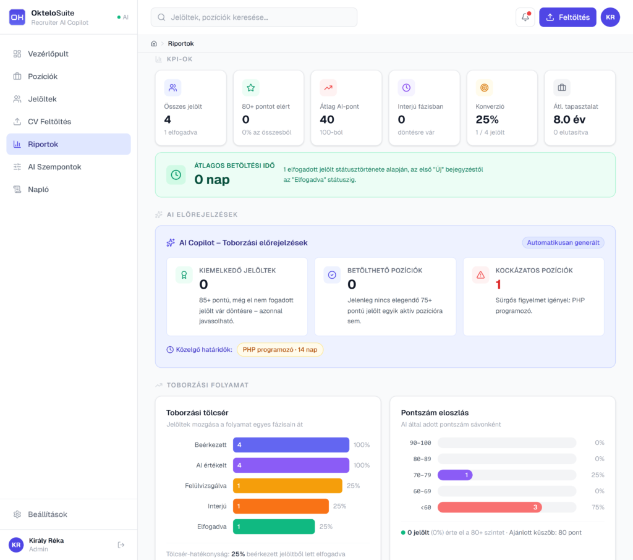Click the OktelóSuite logo icon
This screenshot has height=560, width=633.
point(17,17)
